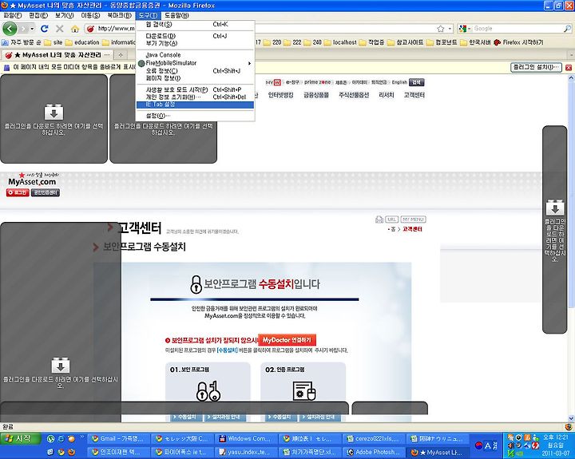Run search with the magnifier icon

pyautogui.click(x=567, y=29)
